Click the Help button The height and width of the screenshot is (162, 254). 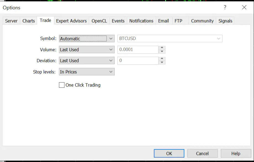tap(236, 153)
